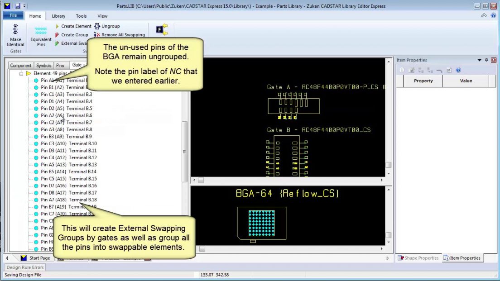
Task: Expand the hidden tabs with the right scroll arrow
Action: [387, 257]
